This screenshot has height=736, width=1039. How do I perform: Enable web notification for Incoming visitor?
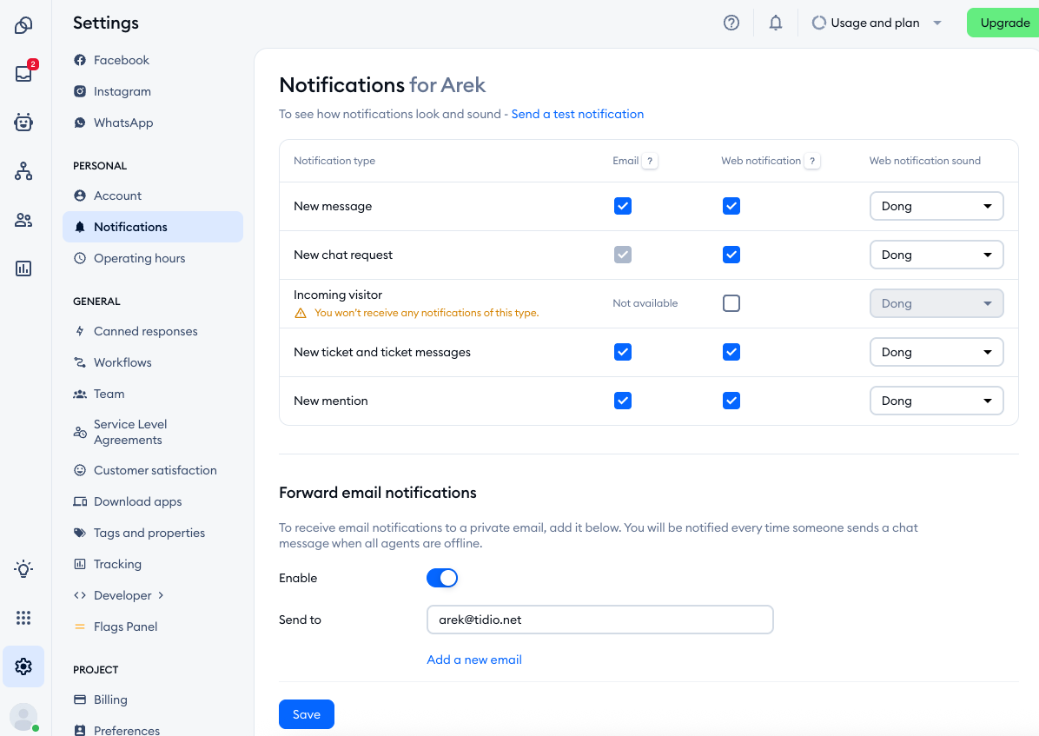(x=731, y=303)
